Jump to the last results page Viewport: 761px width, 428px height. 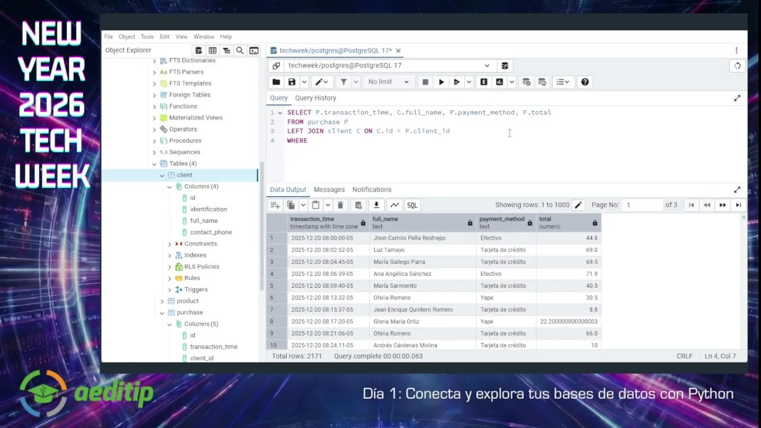(x=738, y=205)
